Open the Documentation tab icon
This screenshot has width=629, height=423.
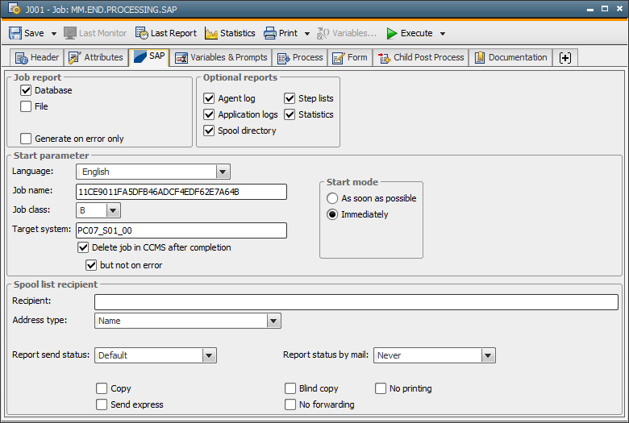tap(480, 57)
